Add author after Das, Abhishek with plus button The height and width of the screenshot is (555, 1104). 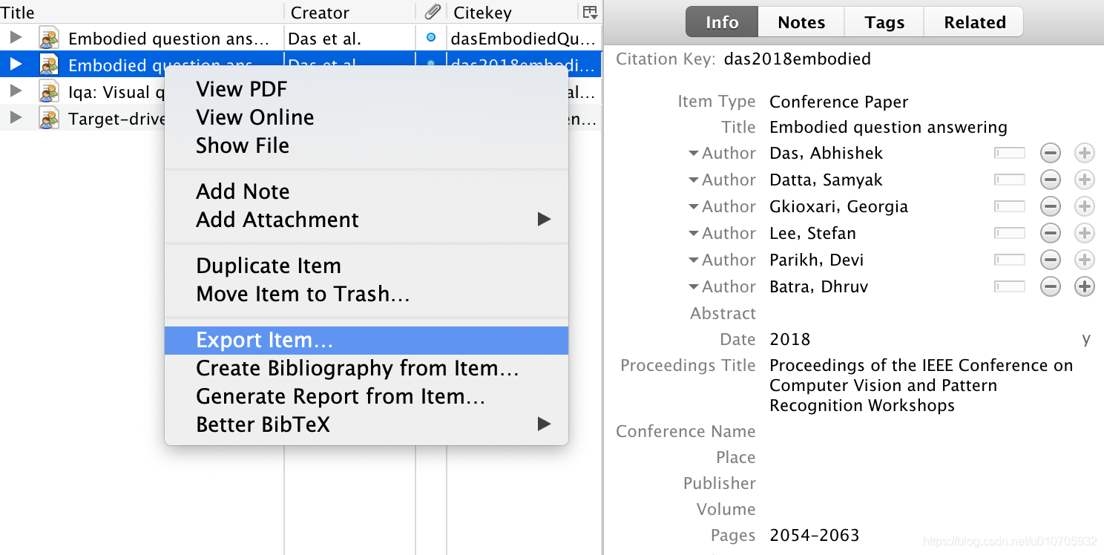click(1084, 154)
